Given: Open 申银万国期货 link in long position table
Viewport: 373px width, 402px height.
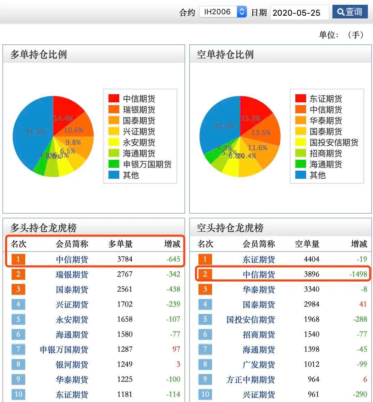Looking at the screenshot, I should pos(64,349).
